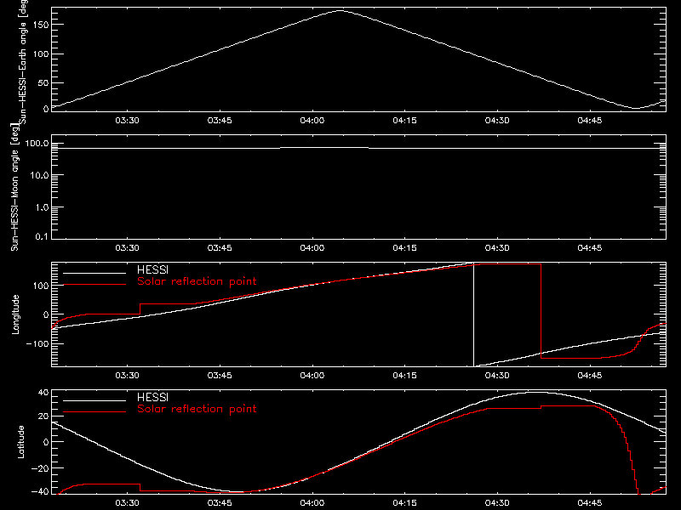This screenshot has height=510, width=681.
Task: Click '-20' y-tick on Latitude plot
Action: 40,469
